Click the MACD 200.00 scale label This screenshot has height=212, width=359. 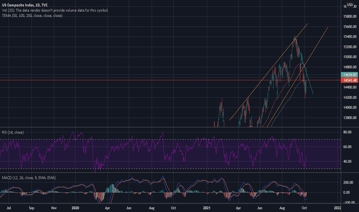(x=348, y=182)
